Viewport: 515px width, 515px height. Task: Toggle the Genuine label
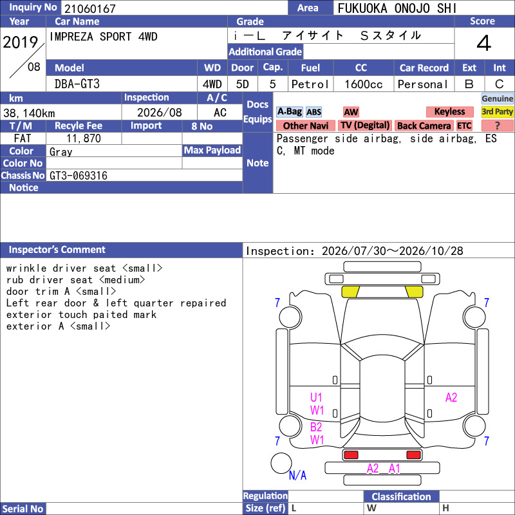497,98
